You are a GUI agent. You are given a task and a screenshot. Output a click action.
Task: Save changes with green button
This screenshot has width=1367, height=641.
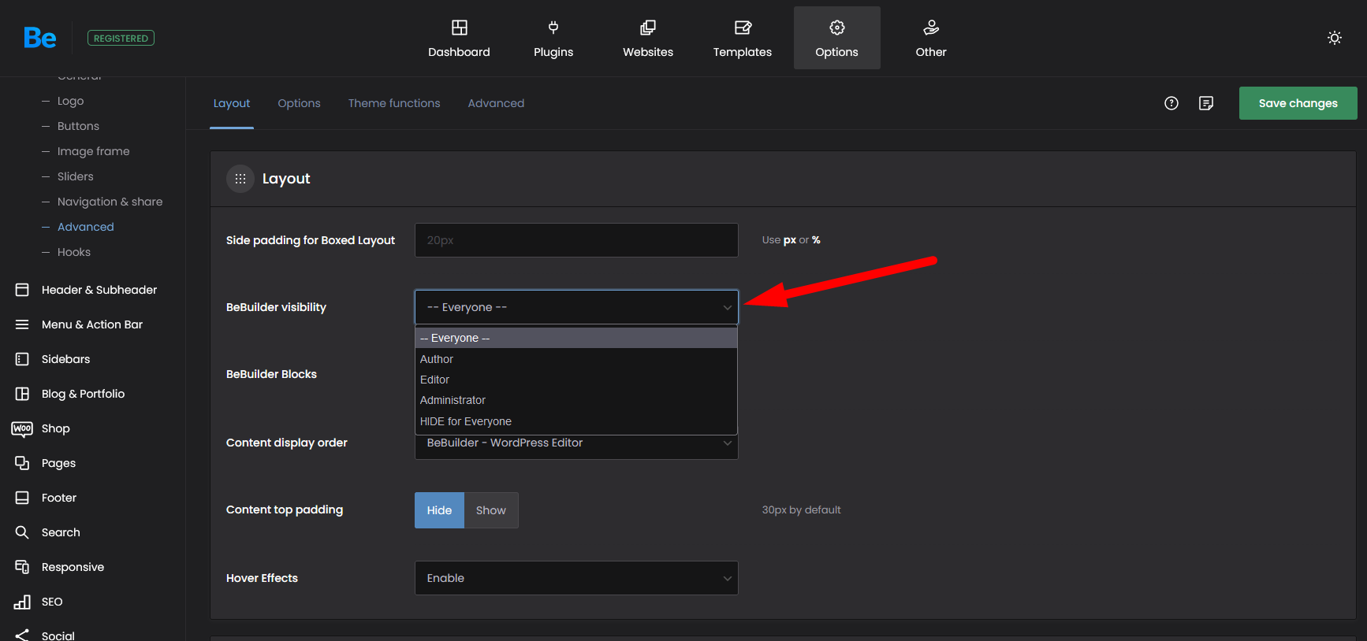pyautogui.click(x=1298, y=103)
